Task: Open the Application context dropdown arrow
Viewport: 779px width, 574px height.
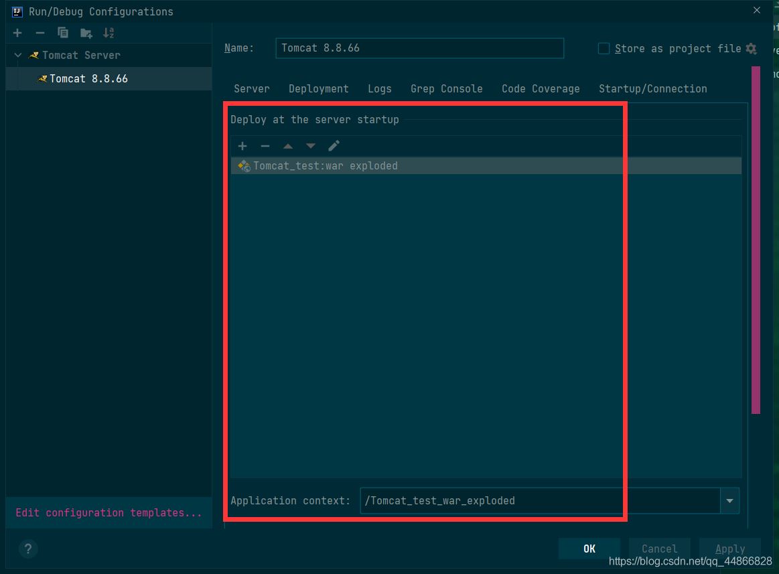Action: click(x=729, y=500)
